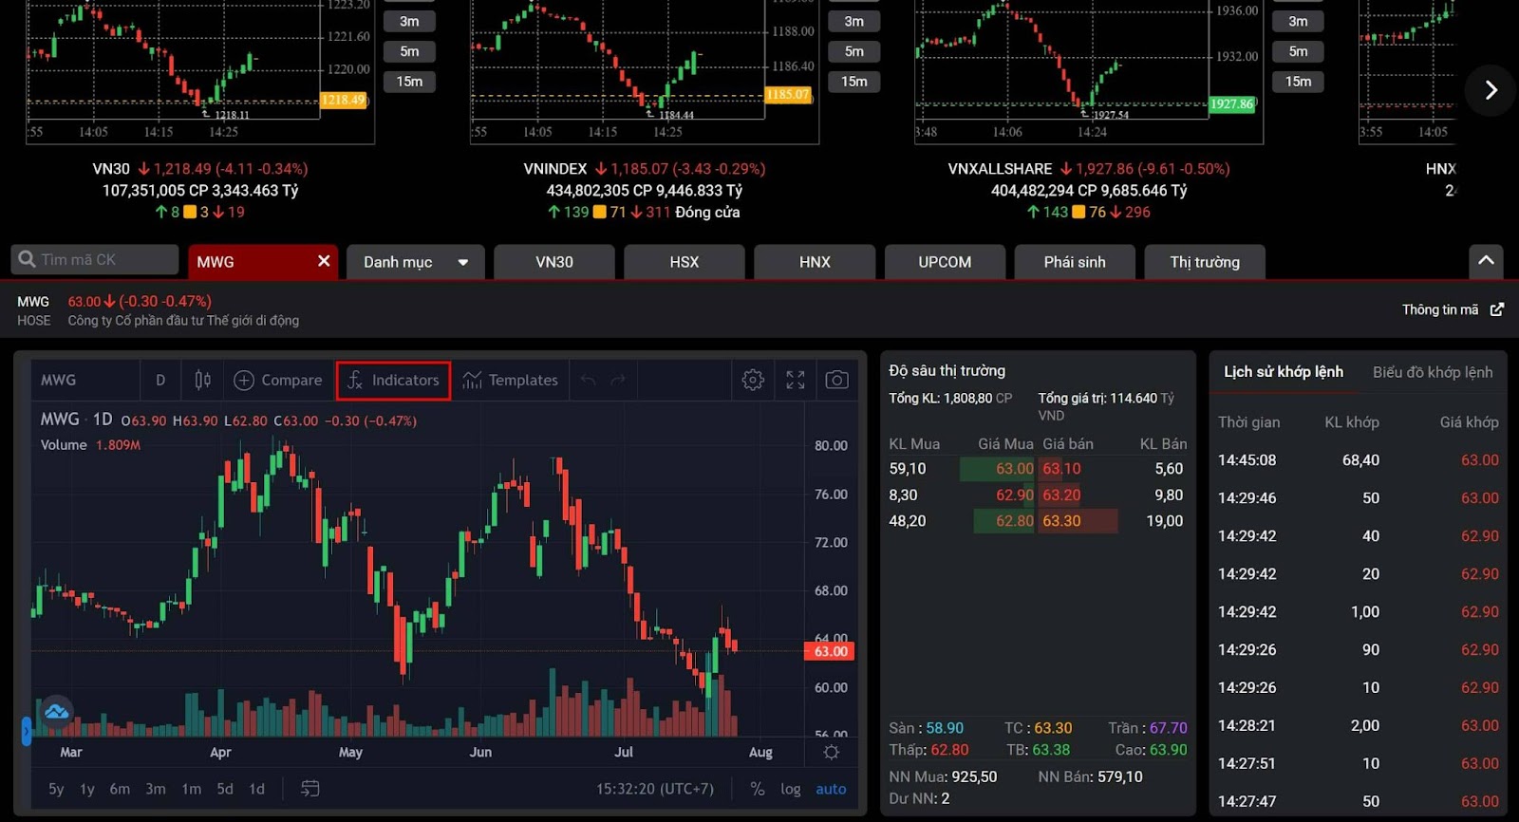1519x822 pixels.
Task: Click the search magnifier icon
Action: point(27,259)
